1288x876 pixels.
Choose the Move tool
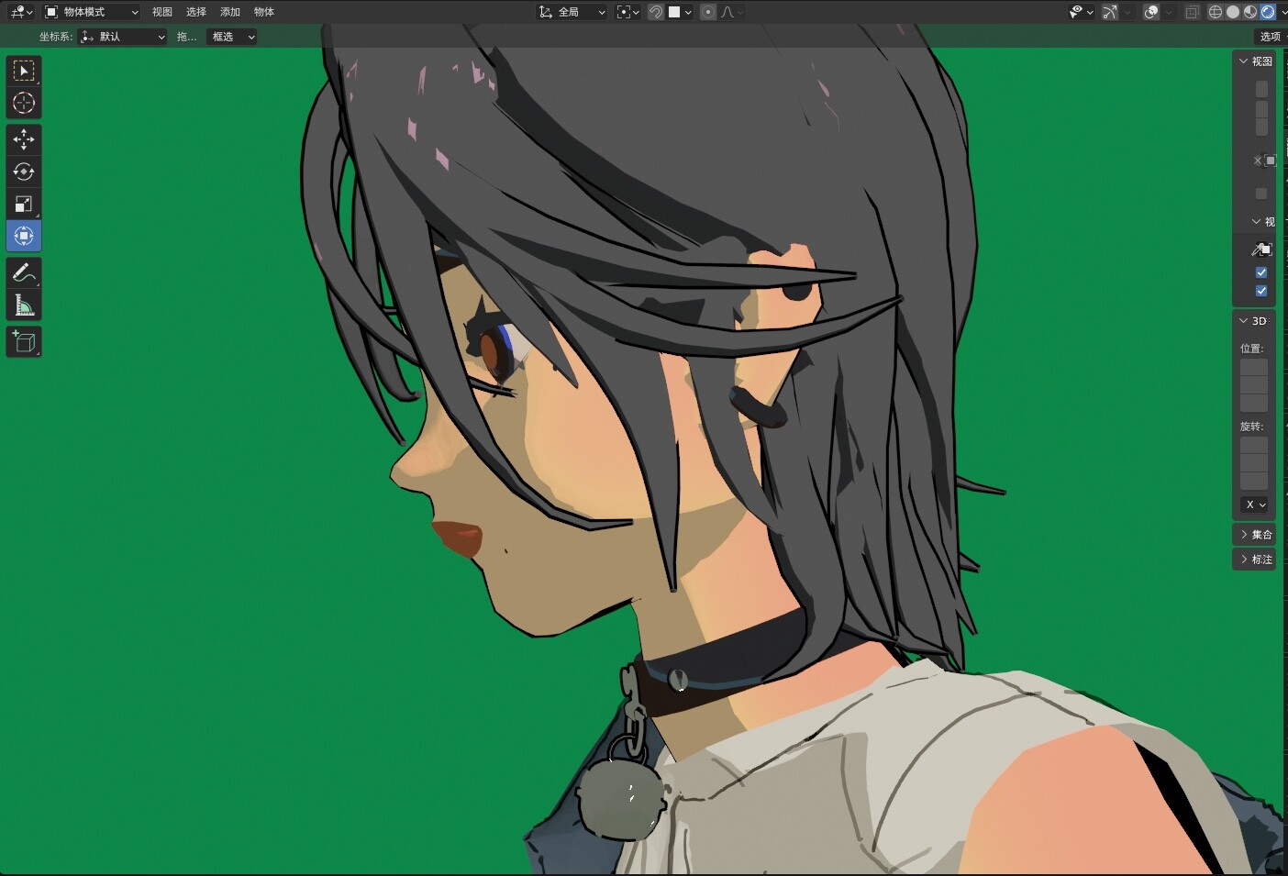point(24,139)
